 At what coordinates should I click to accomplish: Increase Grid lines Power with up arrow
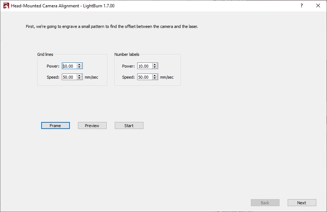[x=79, y=65]
